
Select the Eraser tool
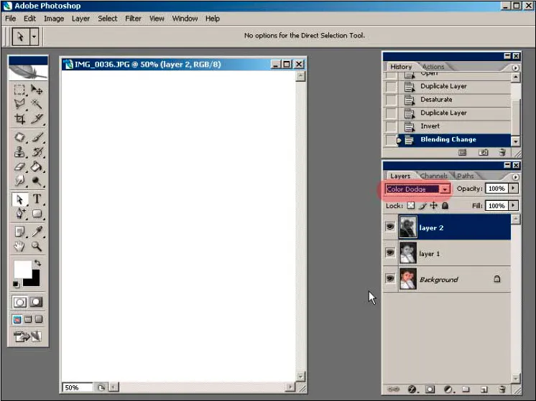(19, 166)
